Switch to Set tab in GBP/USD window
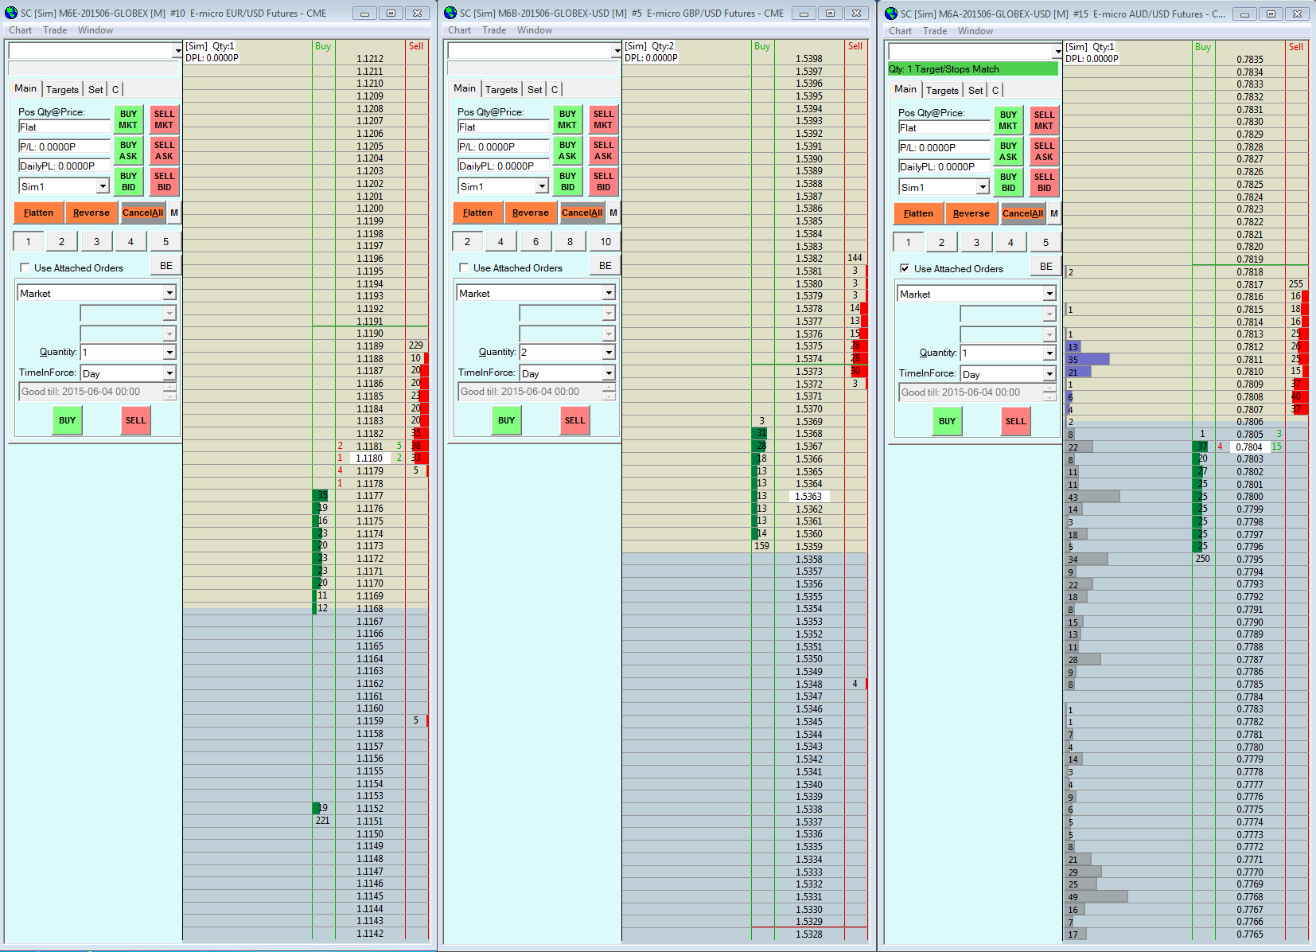The width and height of the screenshot is (1316, 952). (535, 89)
